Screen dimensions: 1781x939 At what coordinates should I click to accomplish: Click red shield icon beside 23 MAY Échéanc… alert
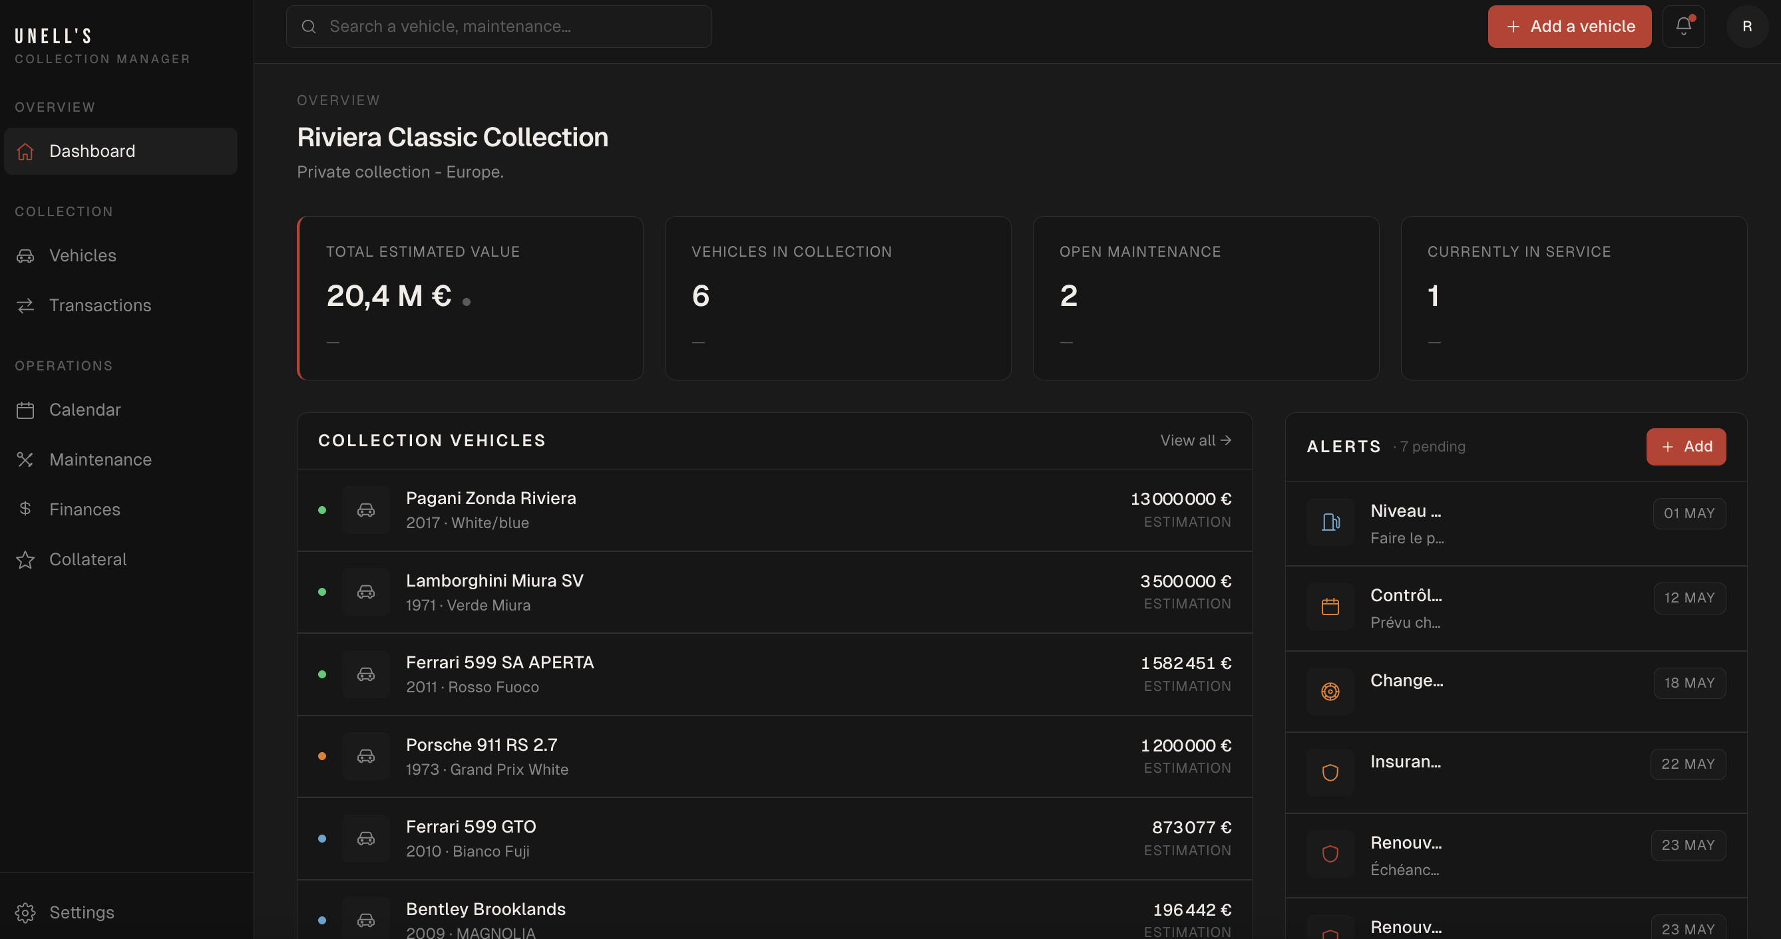1330,854
